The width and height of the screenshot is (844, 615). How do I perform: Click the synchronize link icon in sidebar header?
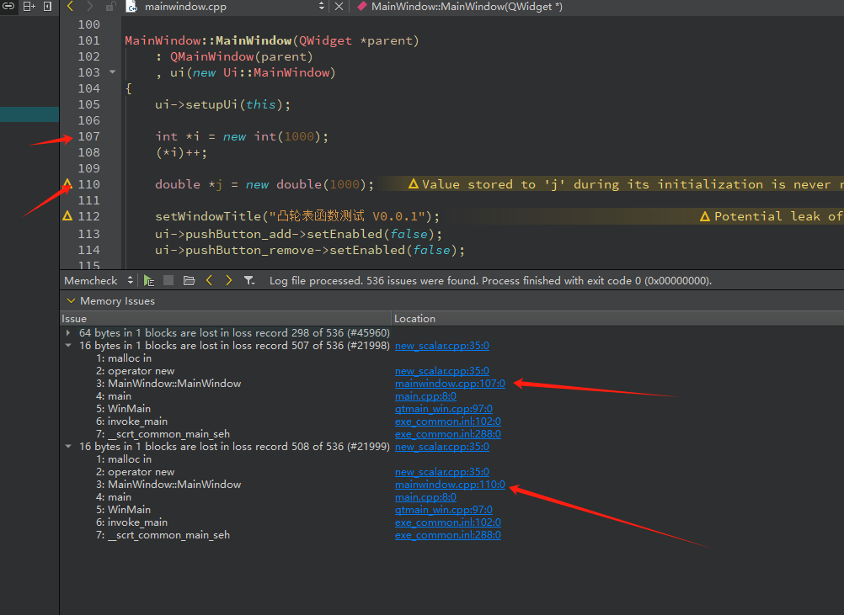pos(8,7)
